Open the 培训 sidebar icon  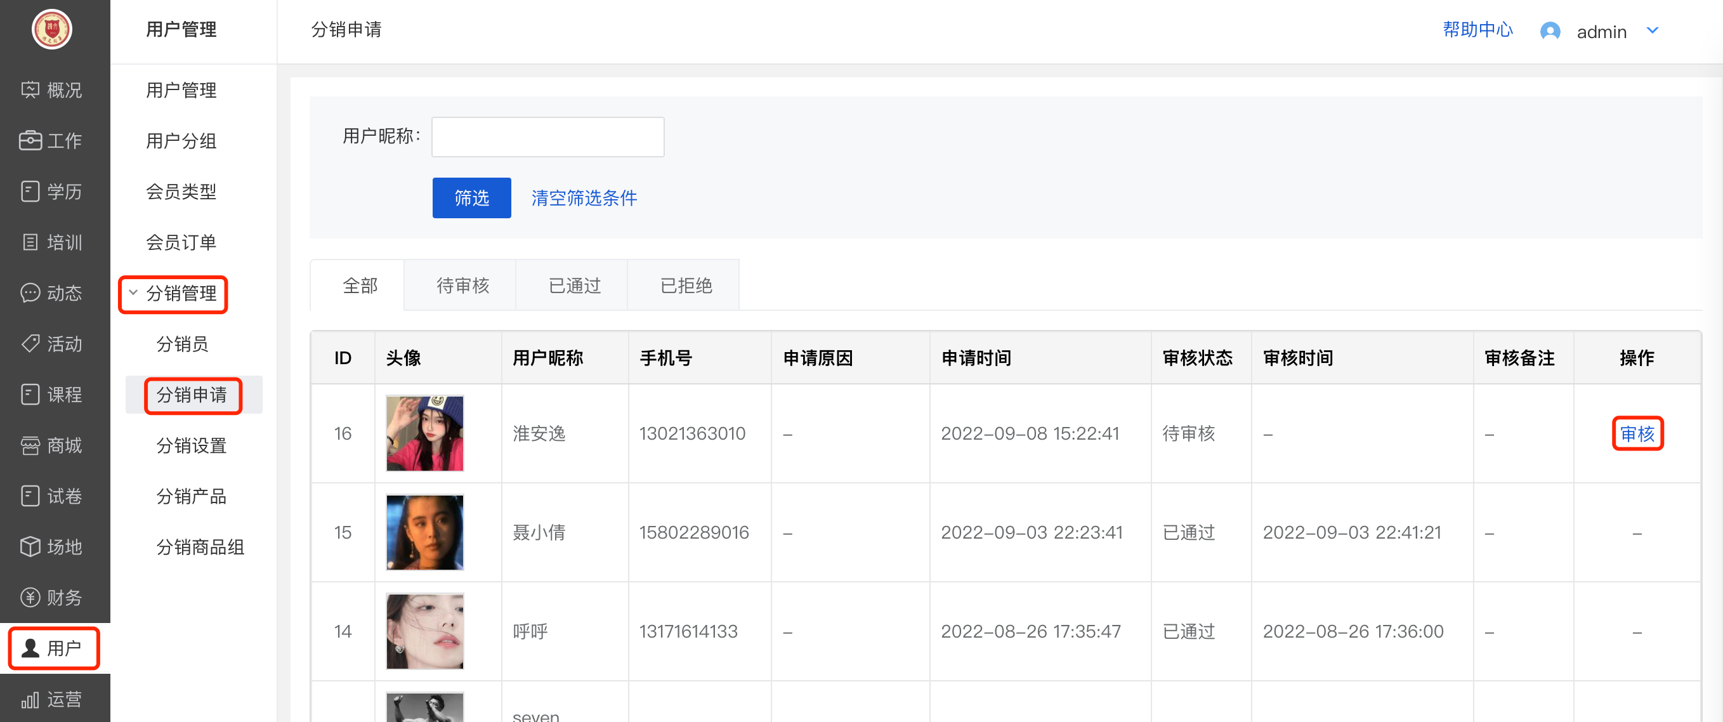(30, 242)
